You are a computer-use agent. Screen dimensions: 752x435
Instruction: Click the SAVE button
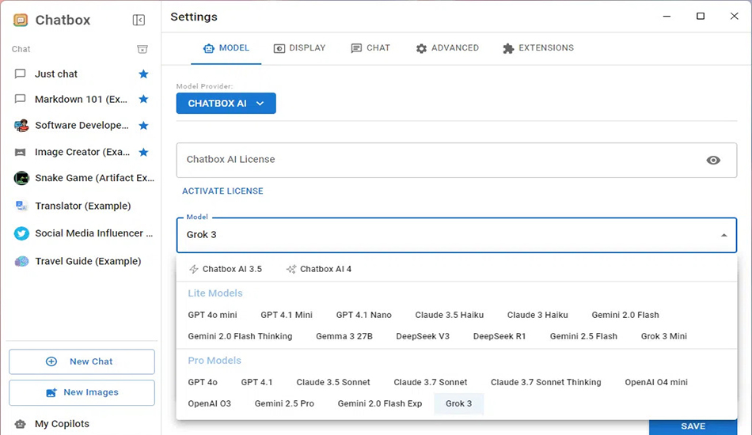coord(693,426)
